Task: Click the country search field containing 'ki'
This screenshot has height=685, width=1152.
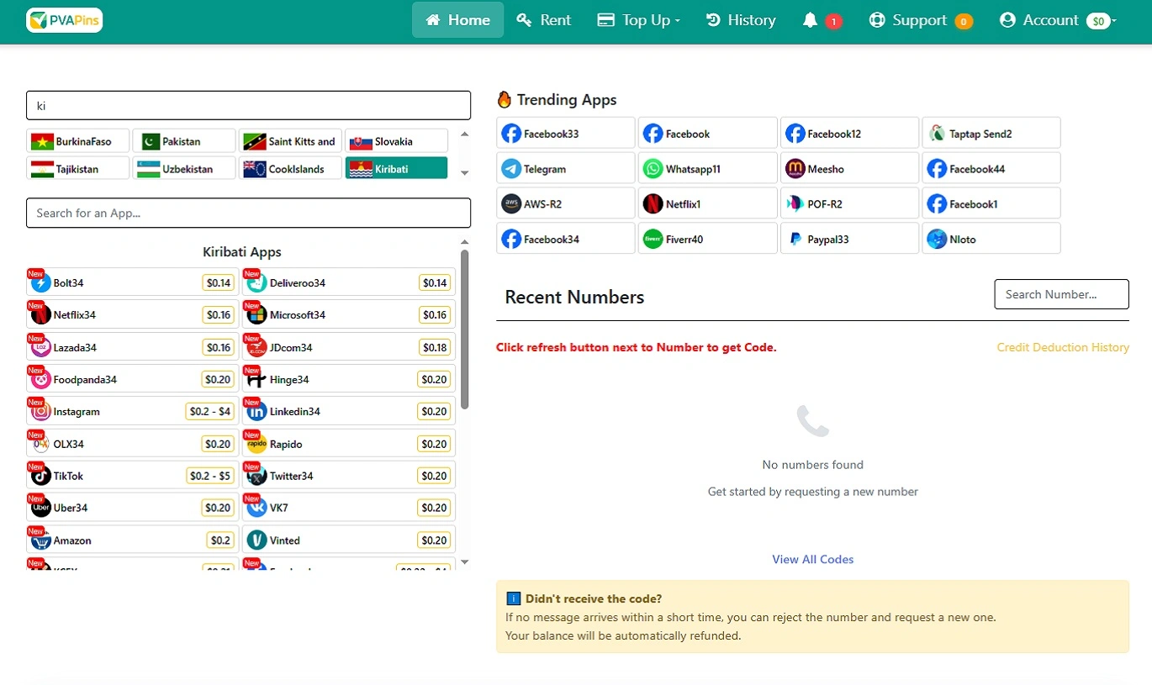Action: pyautogui.click(x=248, y=106)
